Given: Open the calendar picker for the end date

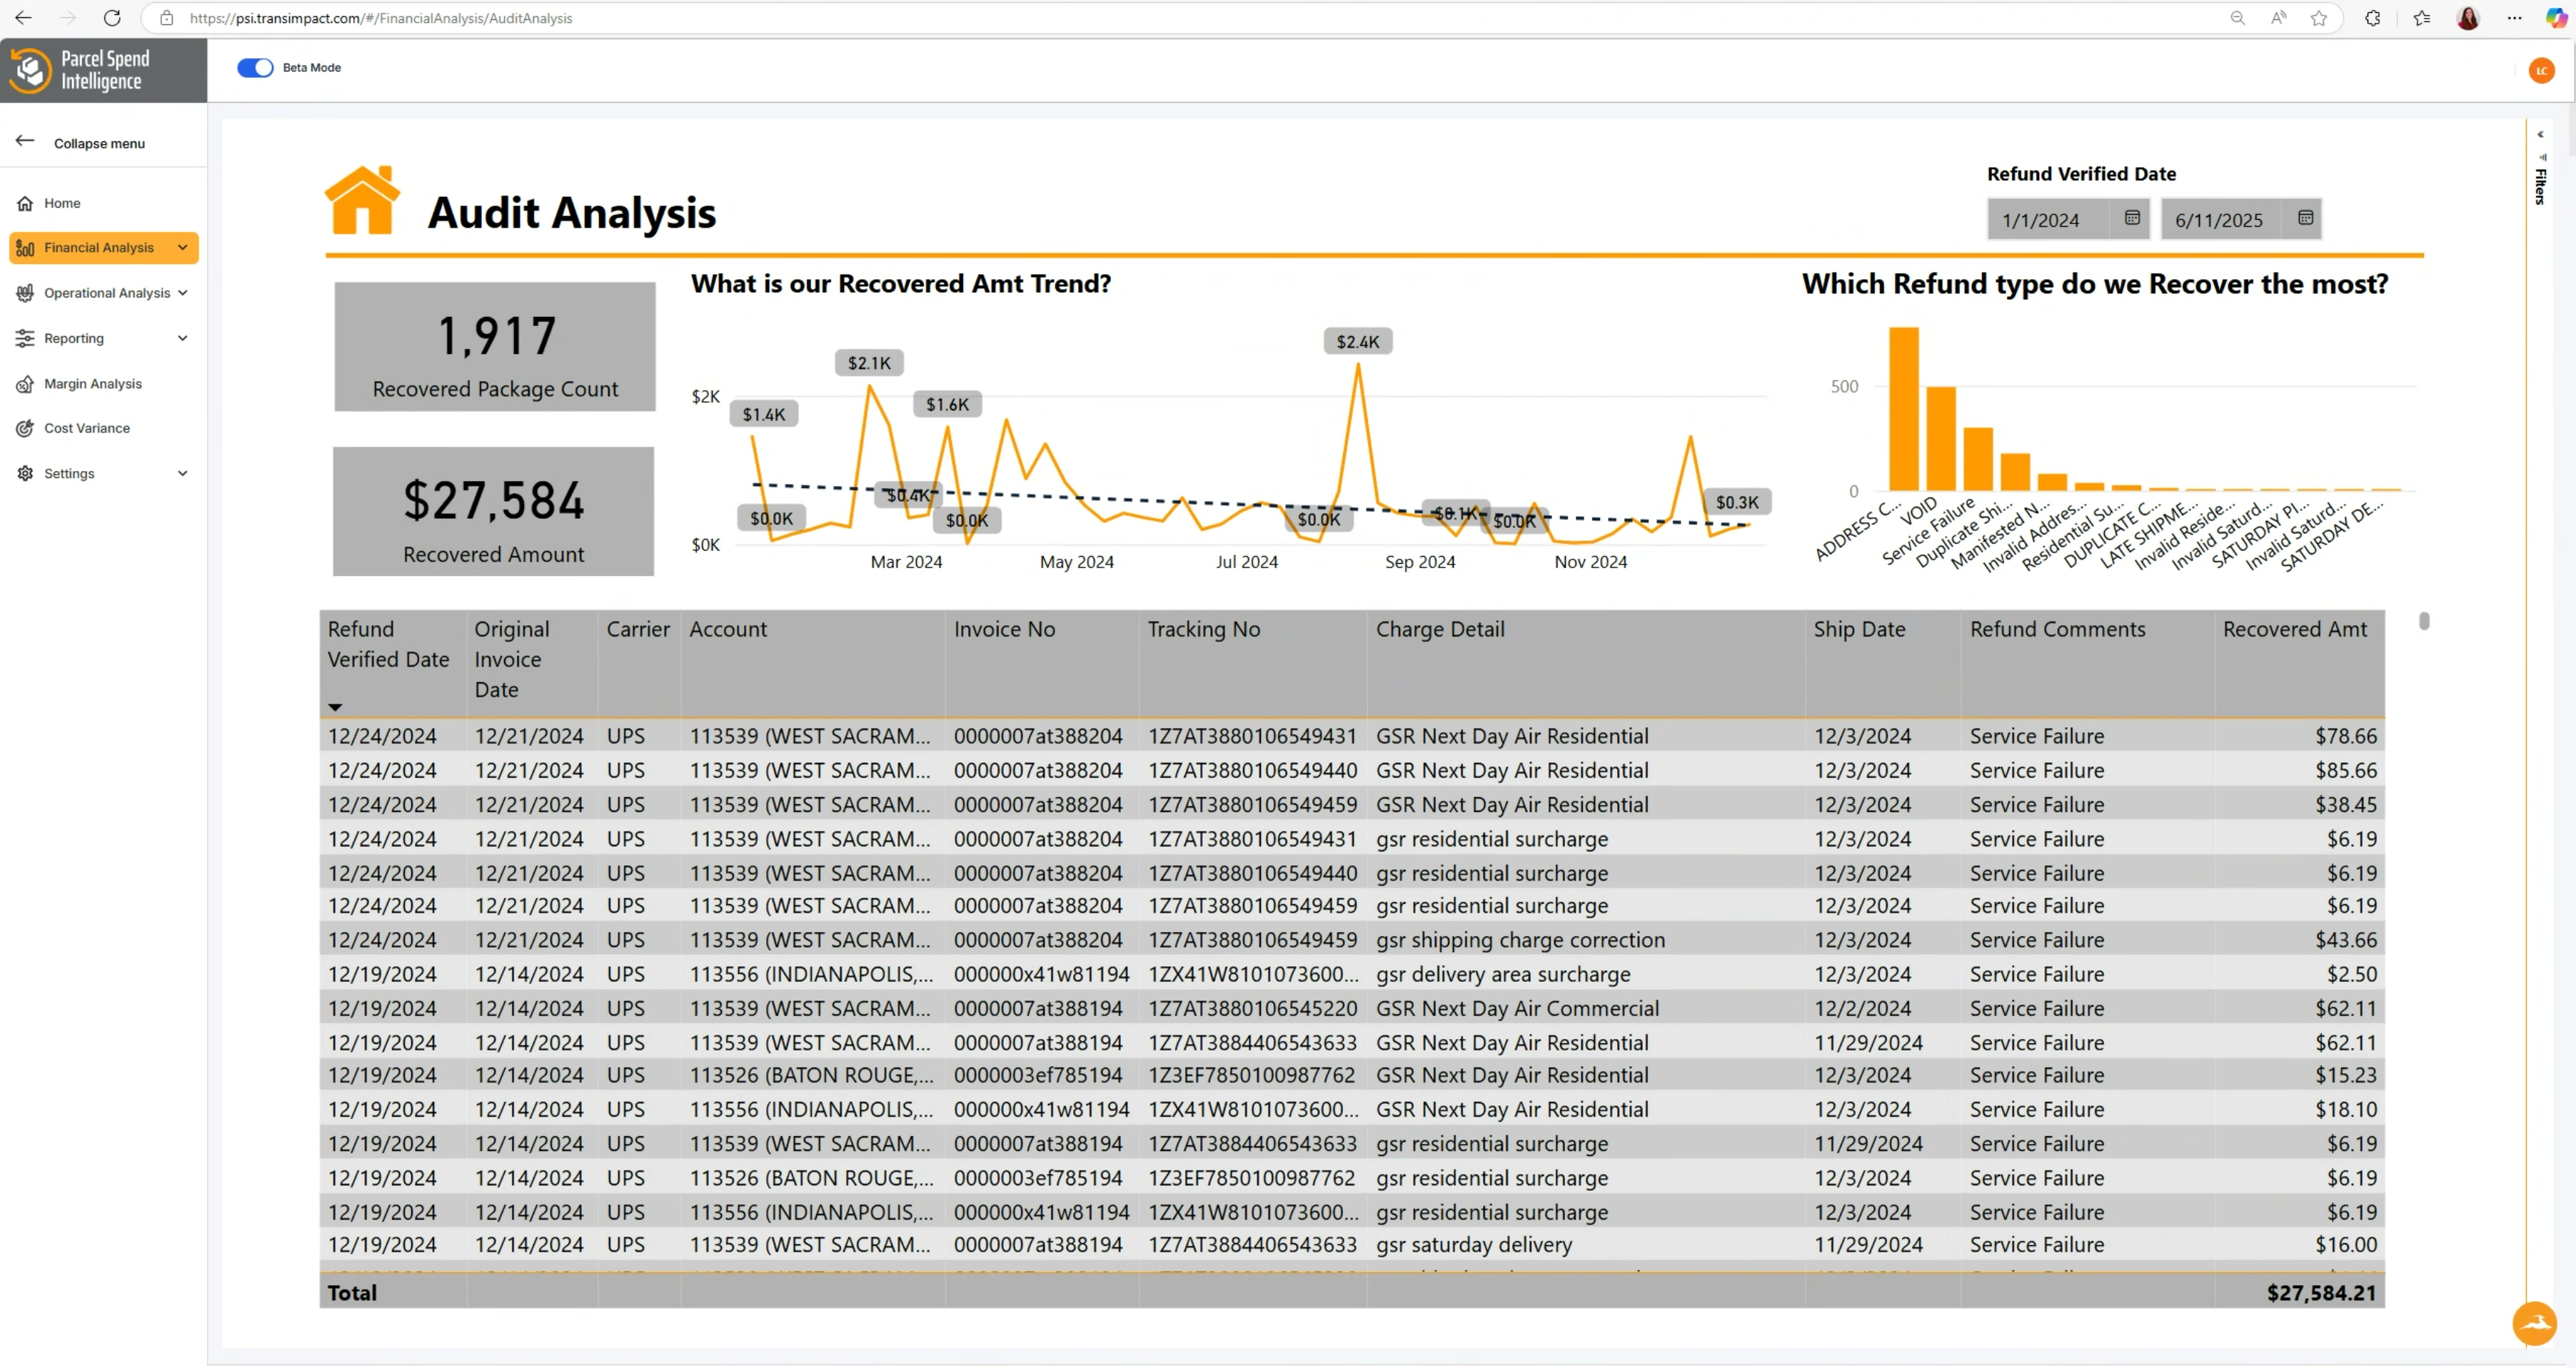Looking at the screenshot, I should tap(2305, 217).
